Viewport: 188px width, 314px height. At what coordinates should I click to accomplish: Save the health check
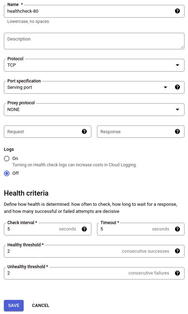[x=14, y=306]
